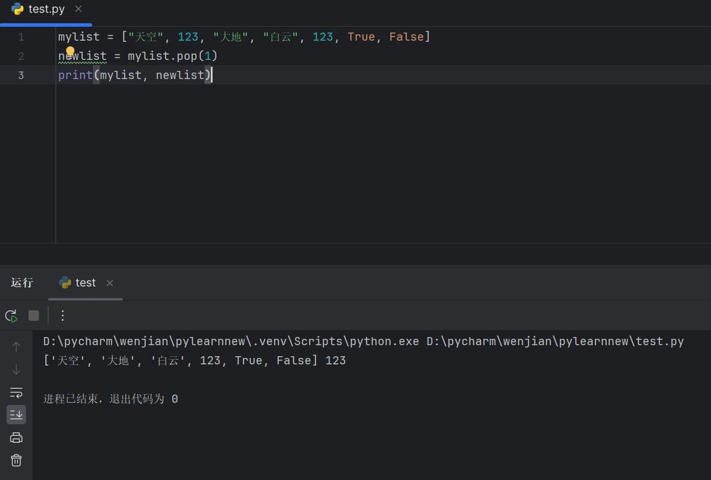The width and height of the screenshot is (711, 480).
Task: Click the python.exe command path line
Action: [x=364, y=341]
